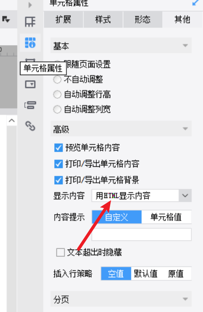Open the floating element alignment icon
The image size is (203, 312).
(30, 105)
